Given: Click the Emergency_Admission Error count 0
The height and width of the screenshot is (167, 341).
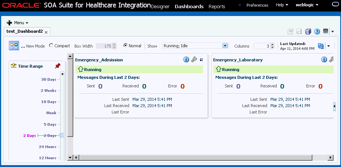Looking at the screenshot, I should point(183,86).
